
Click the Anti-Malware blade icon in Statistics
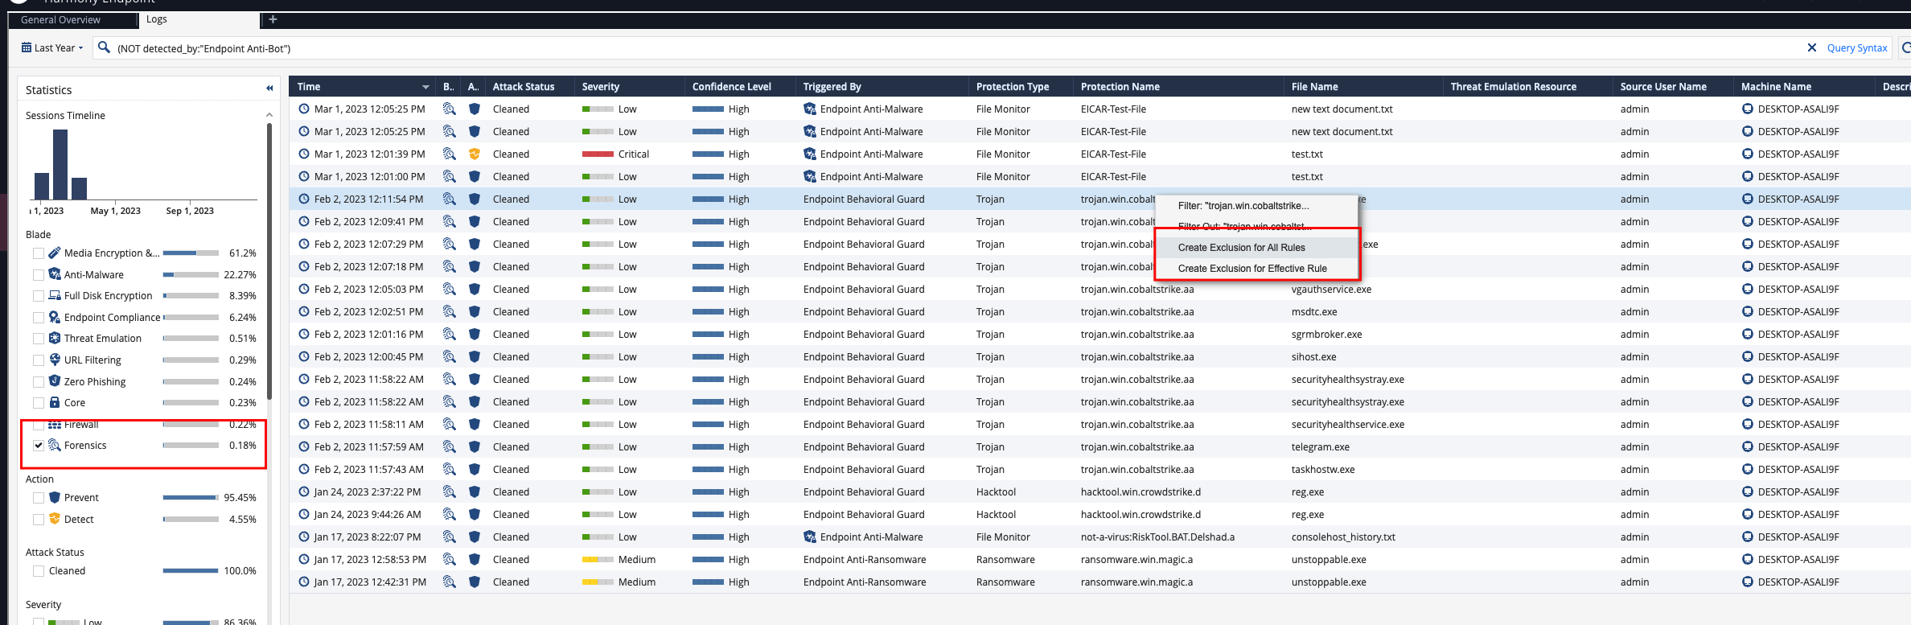(x=55, y=274)
